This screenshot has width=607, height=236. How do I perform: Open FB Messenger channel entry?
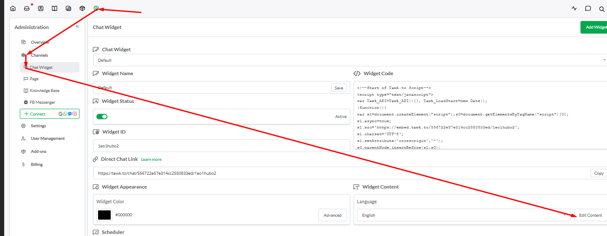pyautogui.click(x=43, y=102)
